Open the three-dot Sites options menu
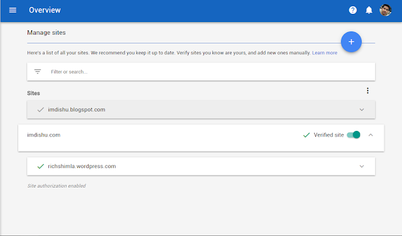This screenshot has width=402, height=236. coord(367,91)
